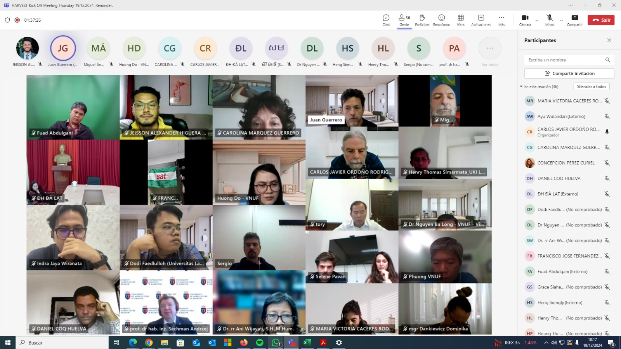Viewport: 621px width, 349px height.
Task: Toggle the Cámara video on or off
Action: pos(525,20)
